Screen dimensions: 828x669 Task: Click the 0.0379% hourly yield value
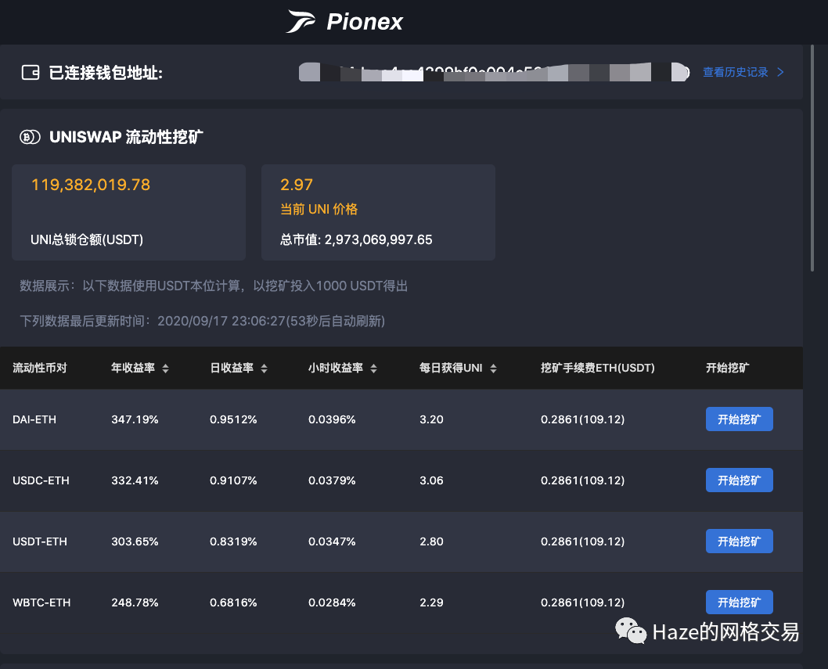pos(332,480)
